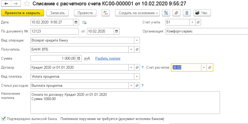
Task: Open Создать на основании menu
Action: [137, 13]
